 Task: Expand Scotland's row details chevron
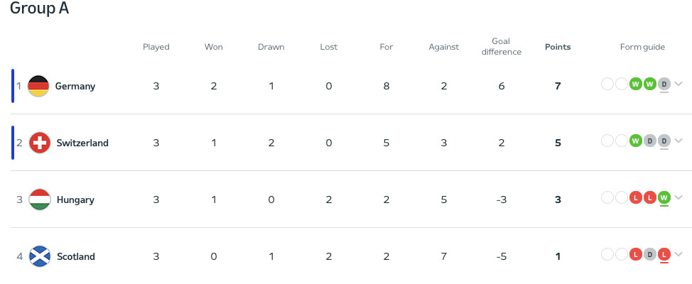tap(679, 255)
